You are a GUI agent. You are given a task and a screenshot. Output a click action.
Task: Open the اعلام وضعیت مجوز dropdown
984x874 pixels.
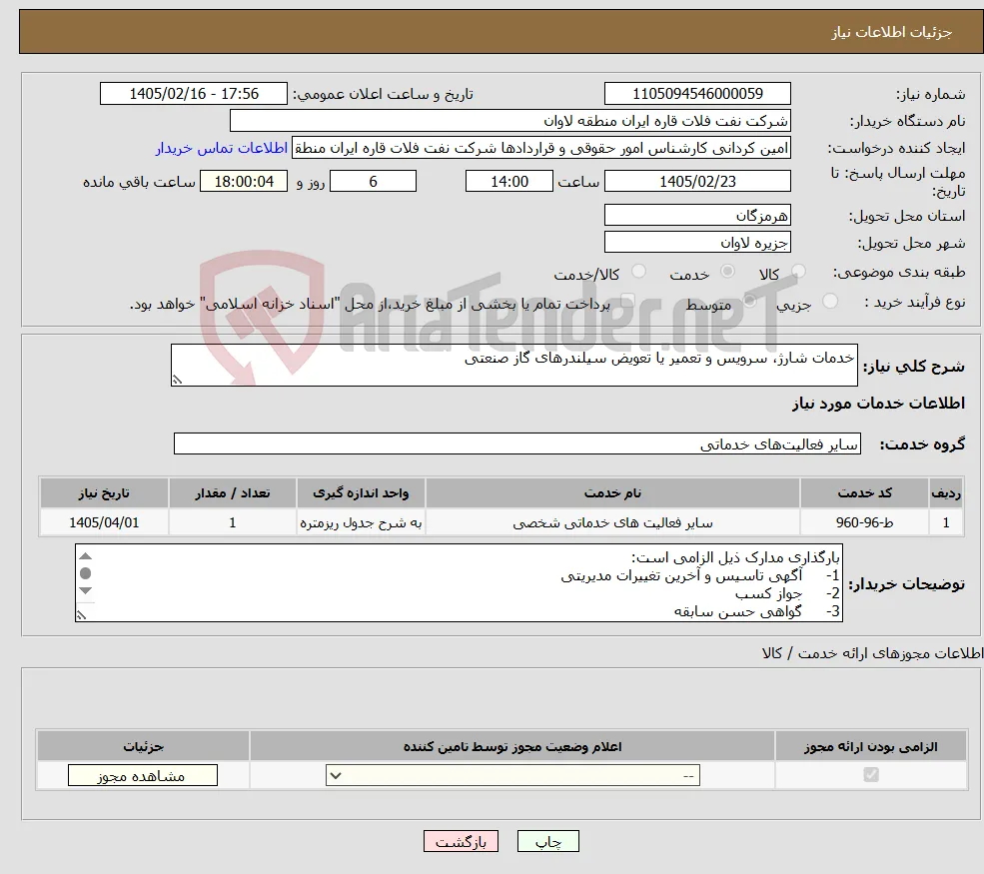(x=512, y=775)
